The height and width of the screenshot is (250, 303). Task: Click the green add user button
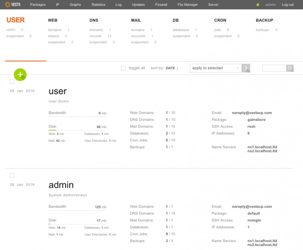click(x=20, y=75)
